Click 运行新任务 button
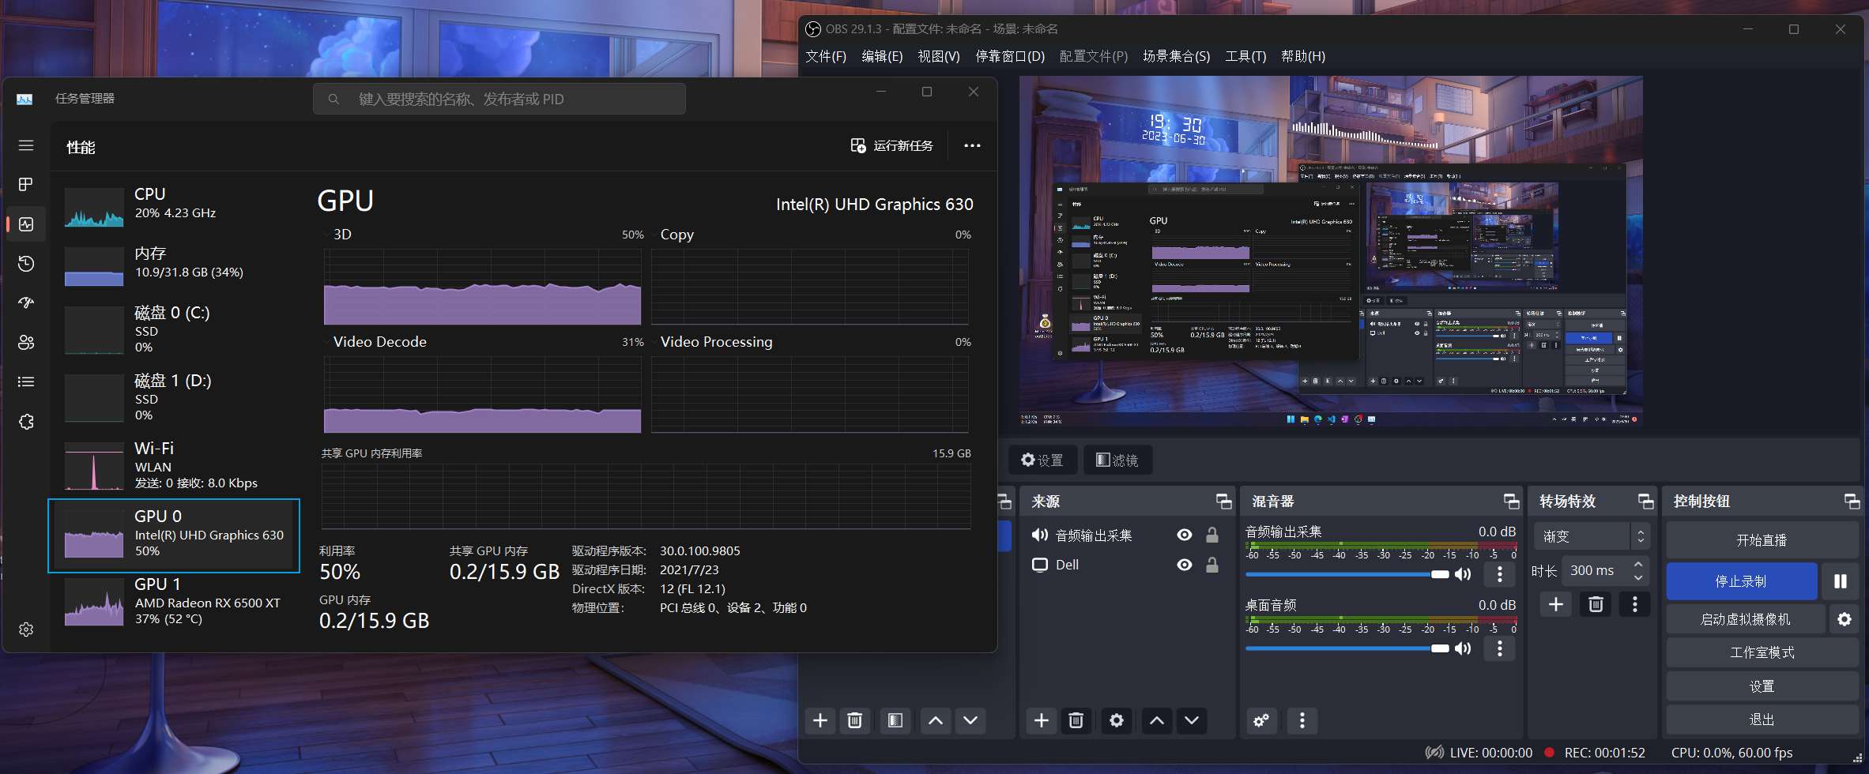Viewport: 1869px width, 774px height. (891, 146)
